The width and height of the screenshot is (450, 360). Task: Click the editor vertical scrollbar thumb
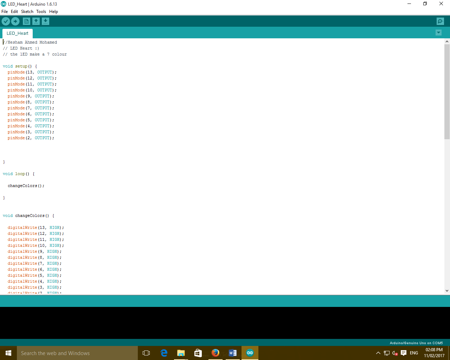coord(447,92)
